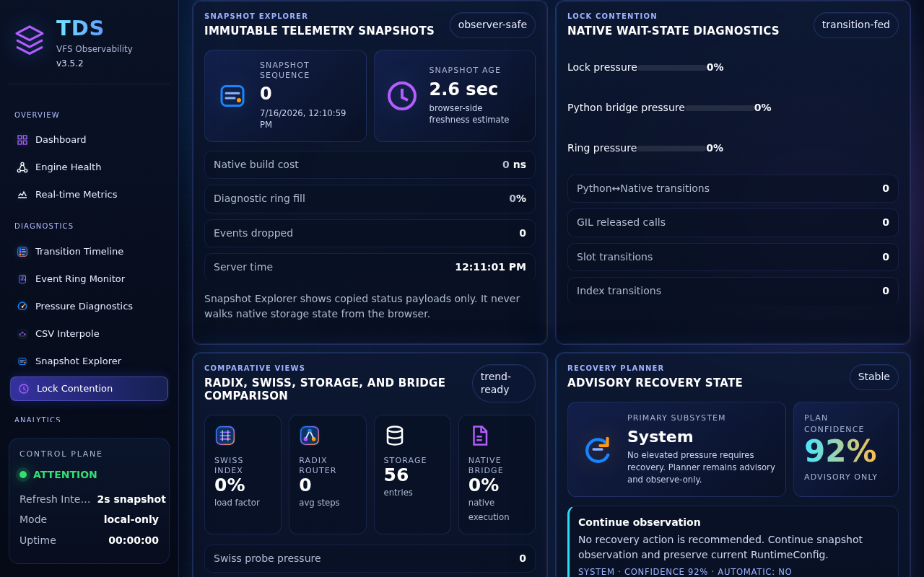This screenshot has height=577, width=924.
Task: Click the Native build cost row
Action: coord(370,164)
